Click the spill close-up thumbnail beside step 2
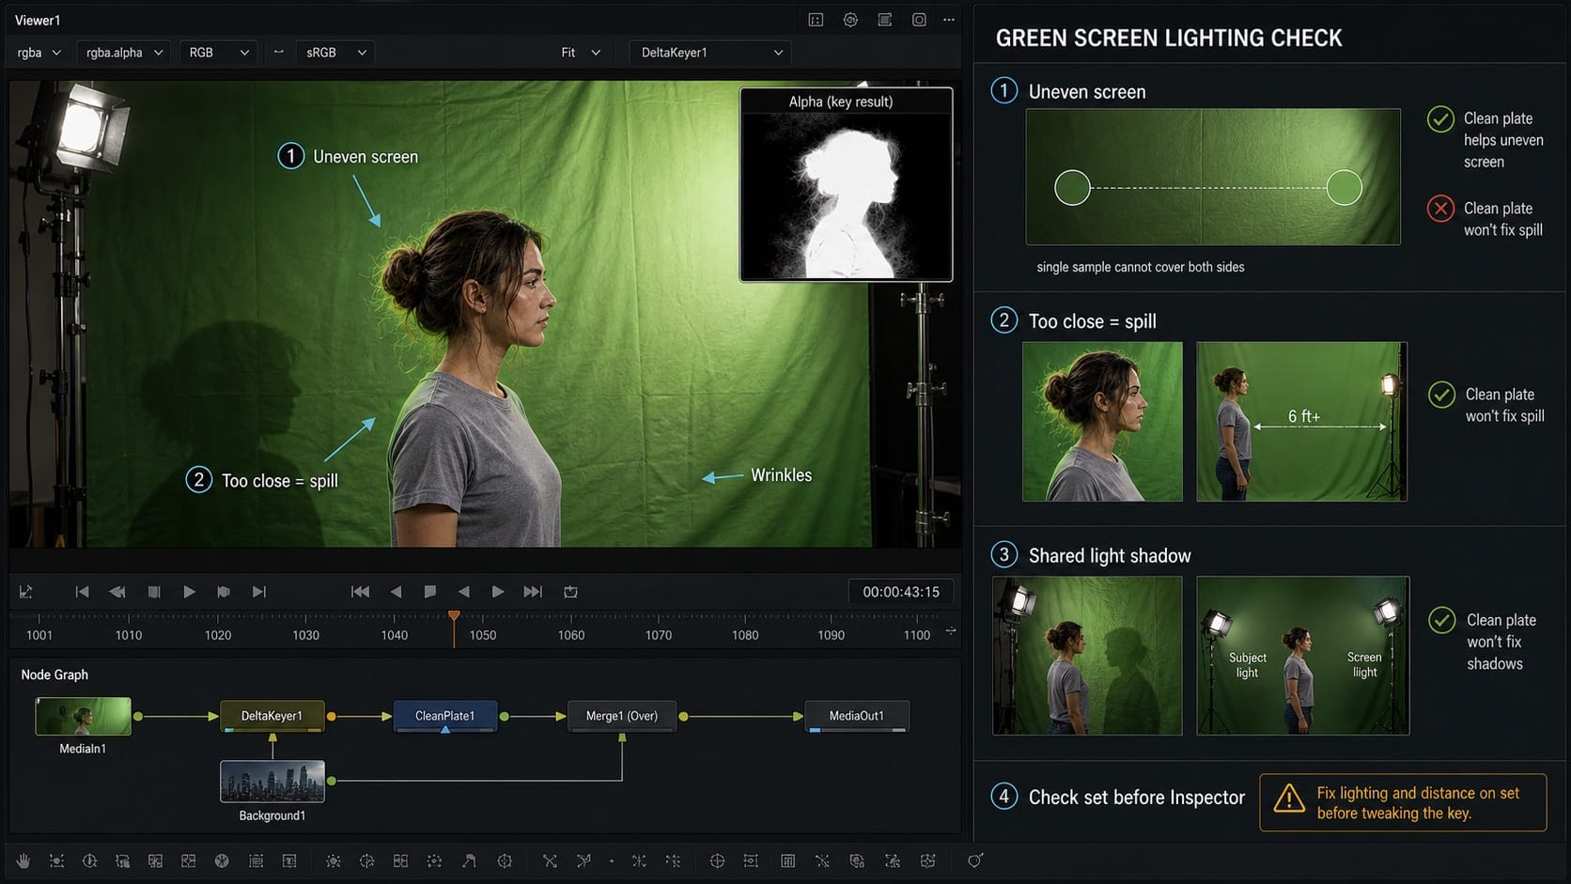Image resolution: width=1571 pixels, height=884 pixels. (1102, 421)
